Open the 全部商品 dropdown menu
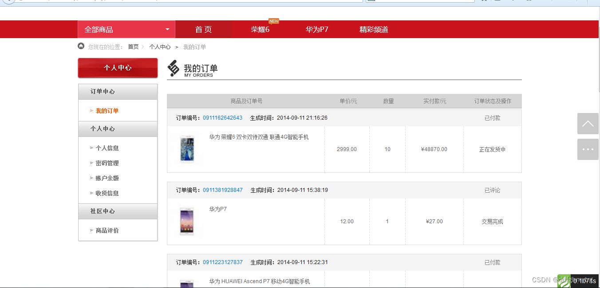 click(126, 29)
